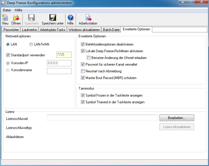
Task: Switch to the Laufwerke tab
Action: [29, 30]
